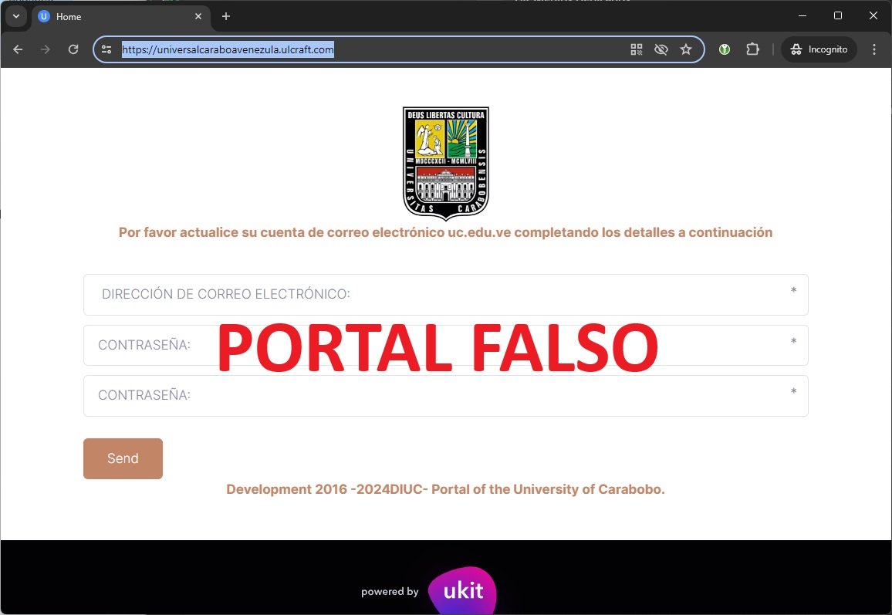Open a new tab with plus button
The image size is (892, 615).
coord(226,16)
